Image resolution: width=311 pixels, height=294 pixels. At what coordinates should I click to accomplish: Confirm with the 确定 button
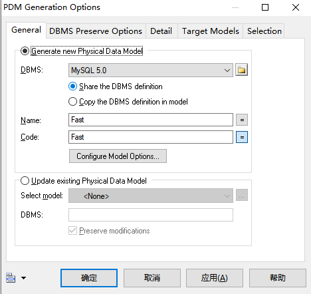89,278
